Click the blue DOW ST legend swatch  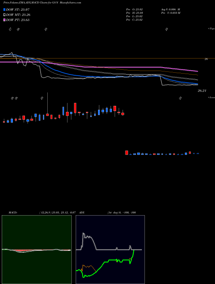(x=4, y=9)
